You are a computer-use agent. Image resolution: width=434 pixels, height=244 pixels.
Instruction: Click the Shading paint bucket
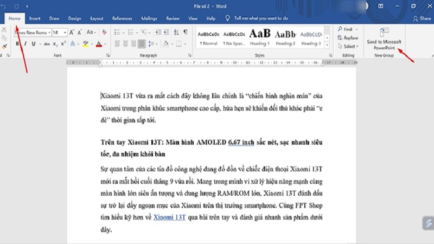pos(165,44)
